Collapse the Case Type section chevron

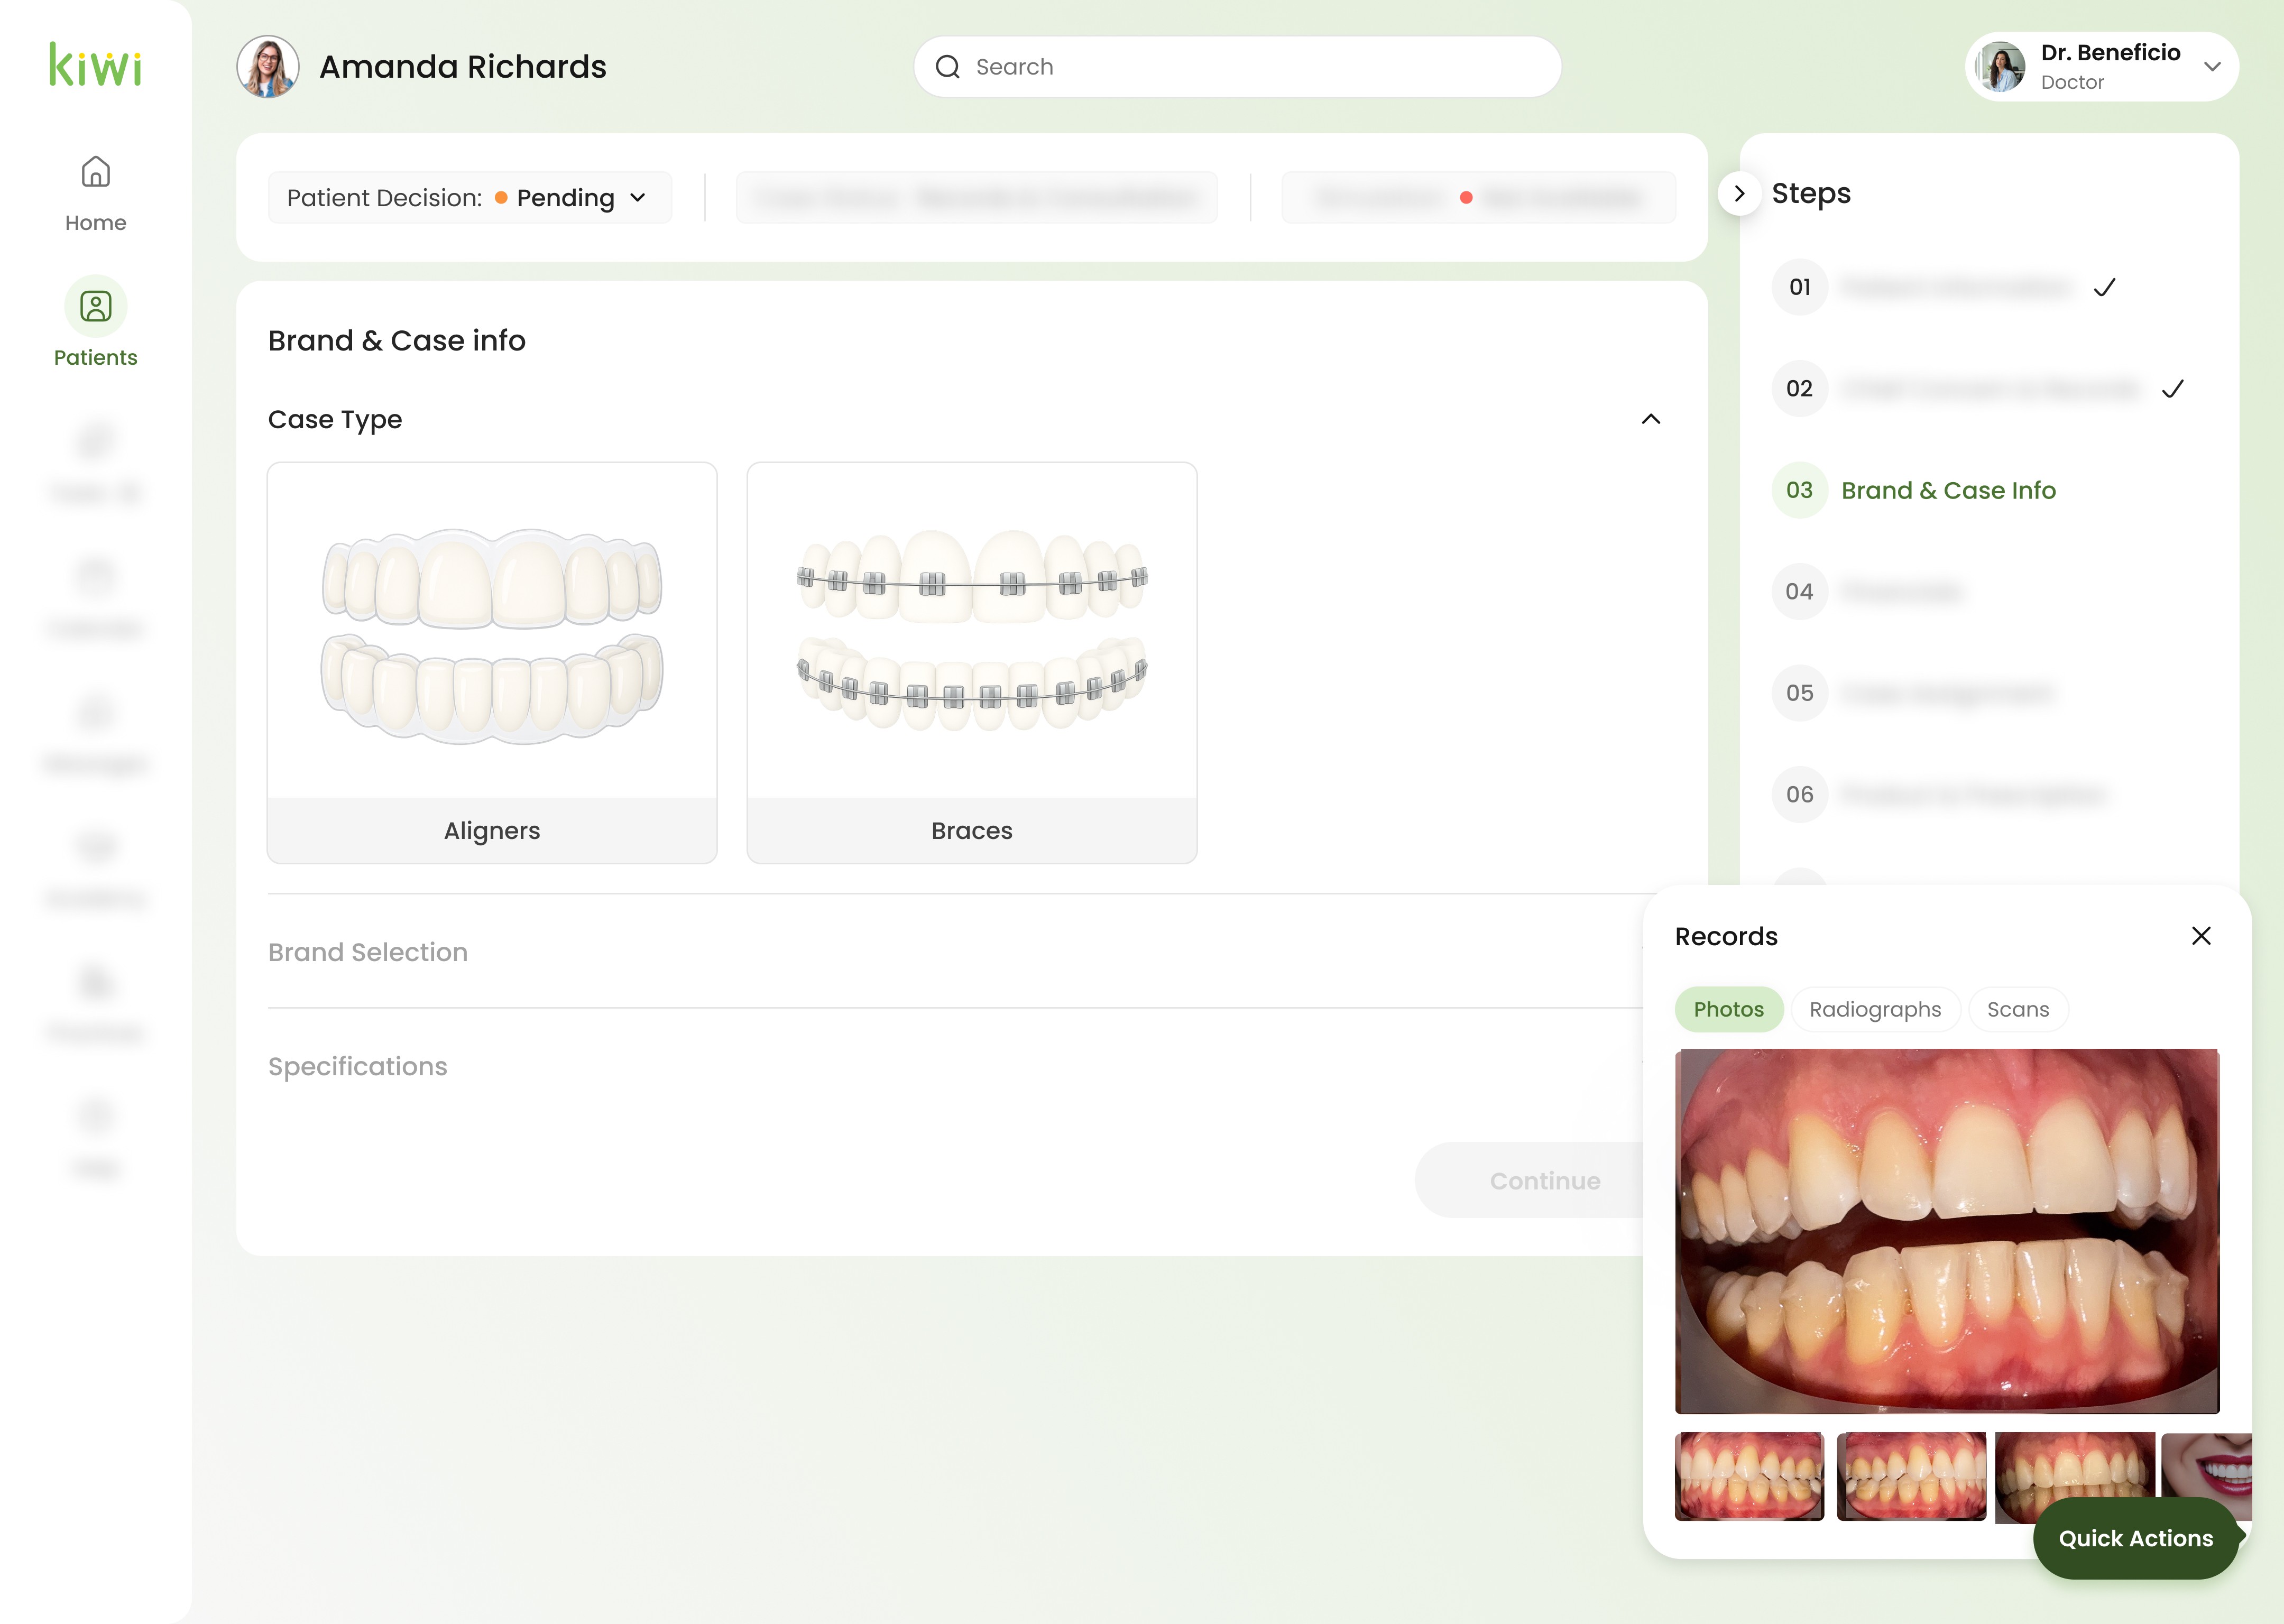pyautogui.click(x=1651, y=419)
